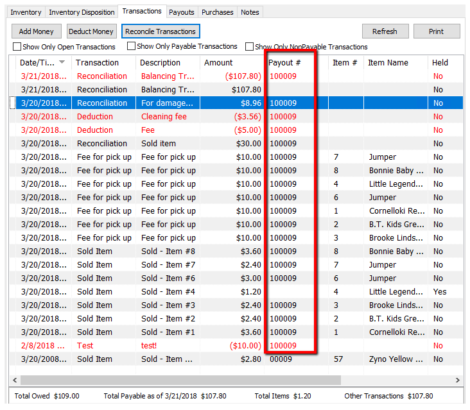Enable Show Only Open Transactions checkbox
470x410 pixels.
[17, 47]
